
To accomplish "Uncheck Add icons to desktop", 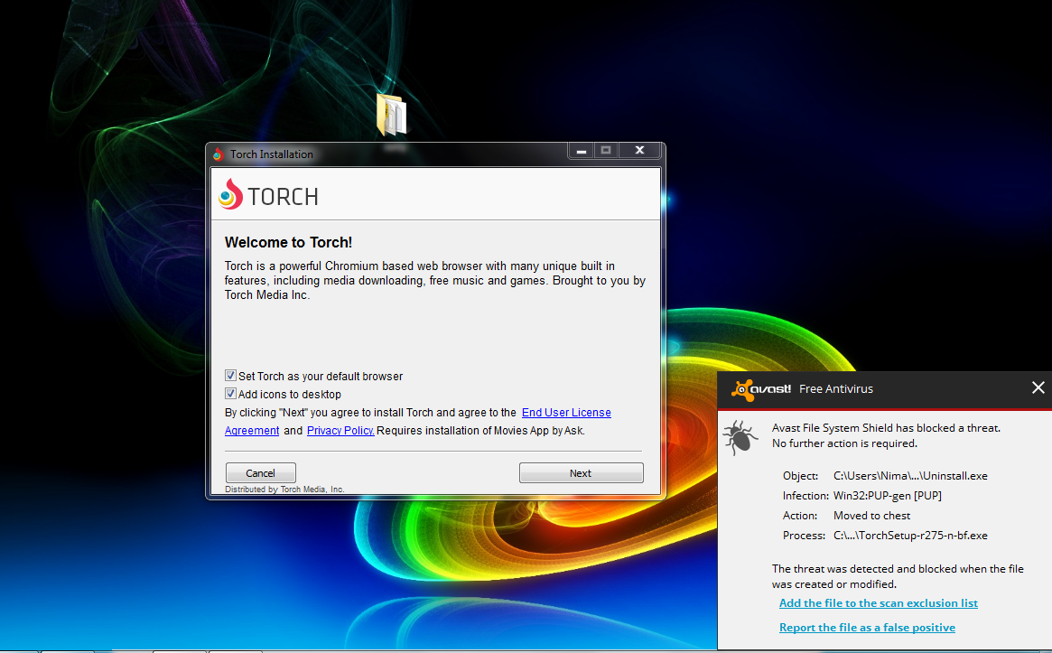I will tap(230, 394).
